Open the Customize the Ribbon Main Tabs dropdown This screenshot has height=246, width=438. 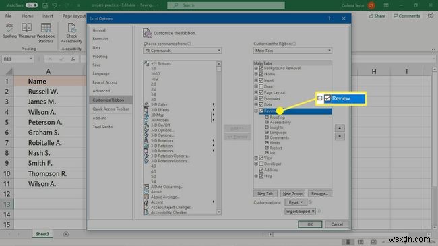[292, 51]
